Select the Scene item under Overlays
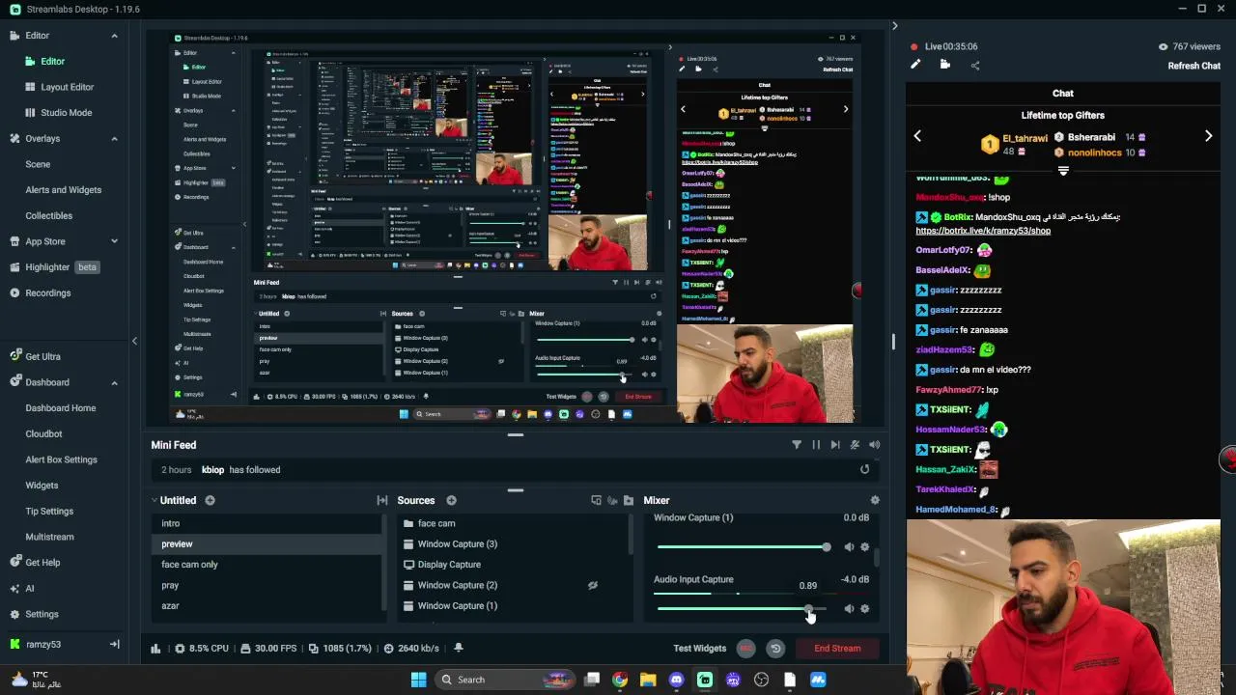1236x695 pixels. tap(38, 164)
